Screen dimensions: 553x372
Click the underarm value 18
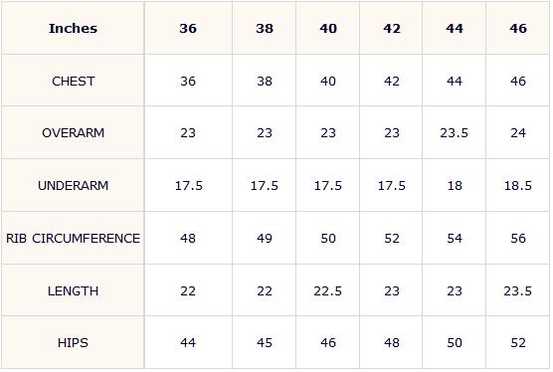pos(454,185)
